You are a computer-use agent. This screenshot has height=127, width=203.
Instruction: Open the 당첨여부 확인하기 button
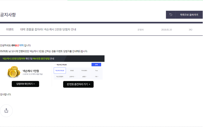pyautogui.click(x=25, y=84)
